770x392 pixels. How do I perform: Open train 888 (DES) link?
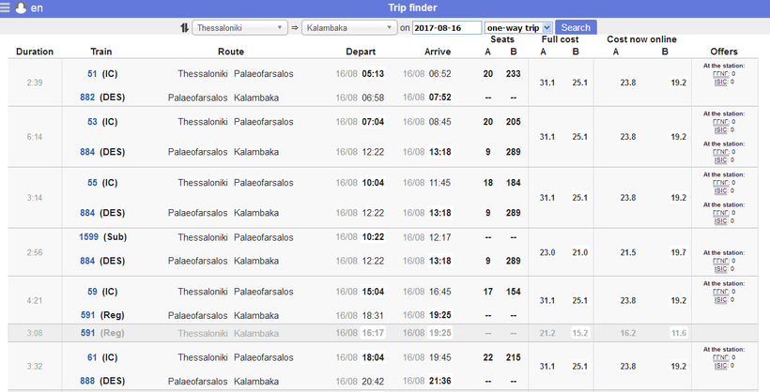coord(87,382)
